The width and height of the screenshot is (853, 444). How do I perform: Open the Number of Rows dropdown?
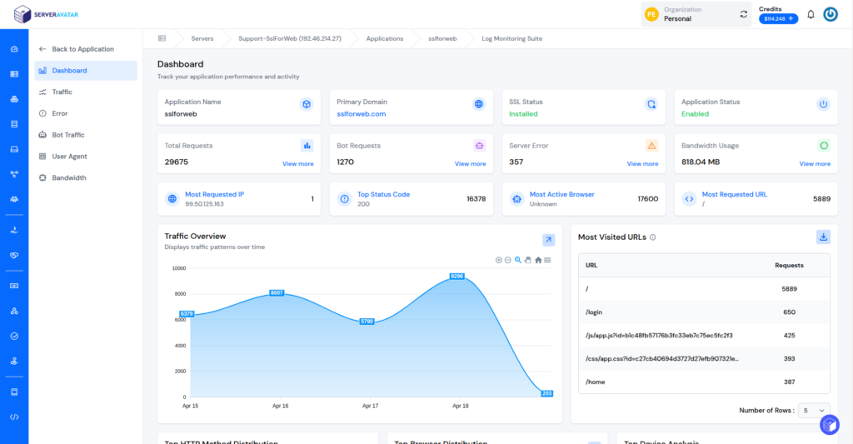click(x=814, y=411)
